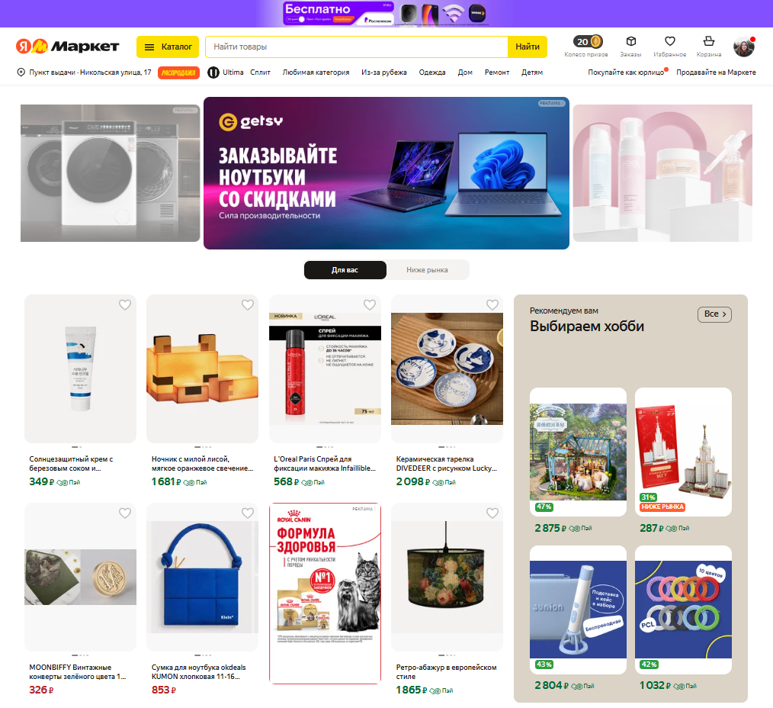Favorite the DIVEDEER ceramic plate
773x708 pixels.
492,305
